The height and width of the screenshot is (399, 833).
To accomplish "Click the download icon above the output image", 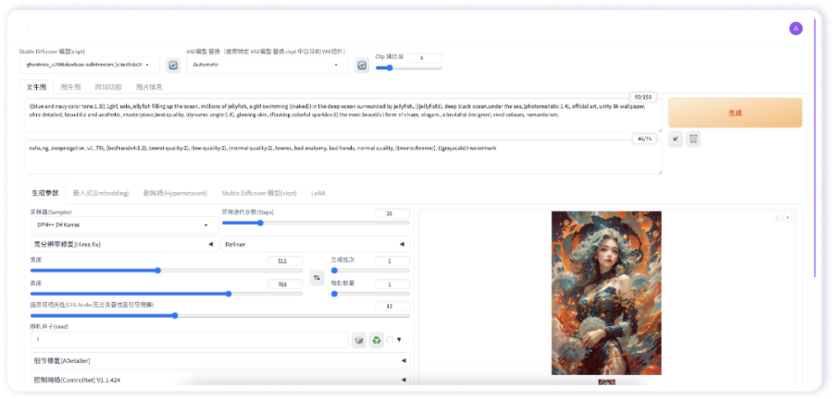I will pos(777,217).
